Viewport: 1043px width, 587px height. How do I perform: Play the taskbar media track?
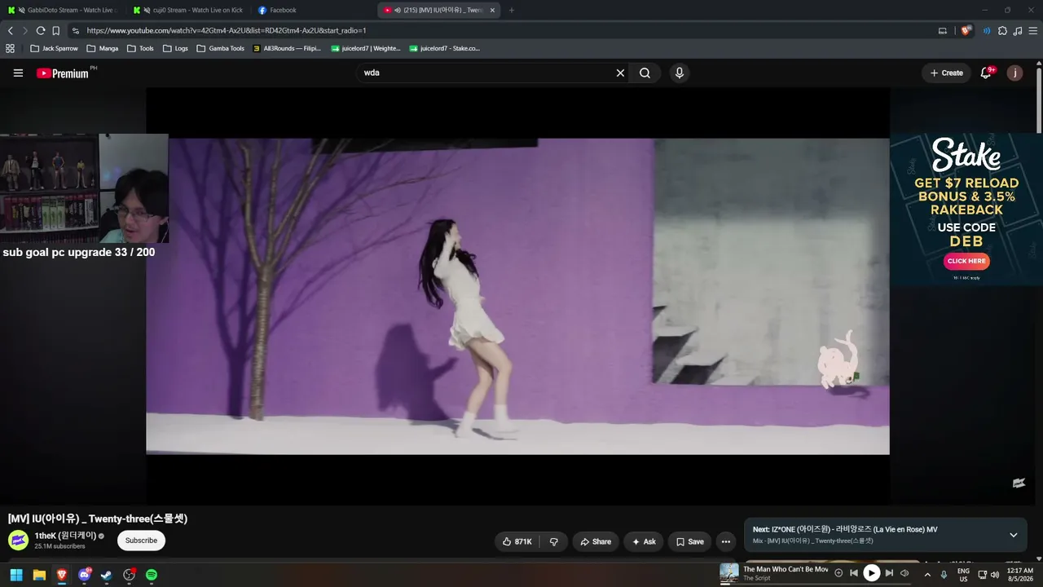coord(871,573)
